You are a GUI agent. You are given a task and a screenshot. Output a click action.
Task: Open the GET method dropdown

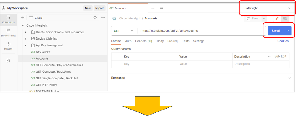pos(124,31)
